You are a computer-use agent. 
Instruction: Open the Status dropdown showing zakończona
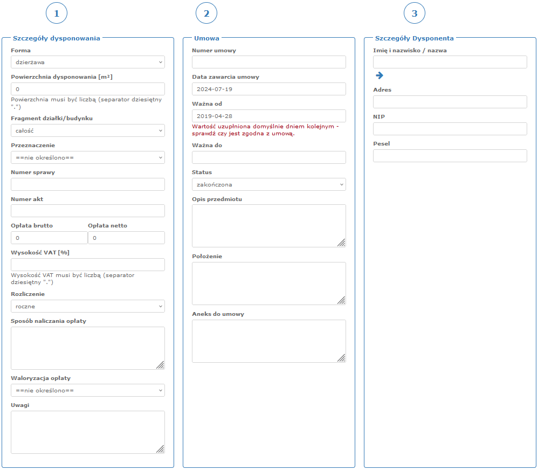point(268,184)
